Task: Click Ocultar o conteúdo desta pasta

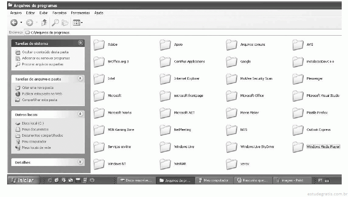Action: pyautogui.click(x=45, y=52)
